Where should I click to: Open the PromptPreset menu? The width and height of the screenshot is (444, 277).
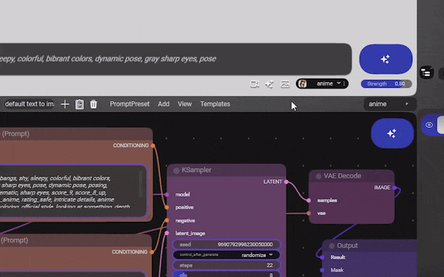(x=129, y=104)
